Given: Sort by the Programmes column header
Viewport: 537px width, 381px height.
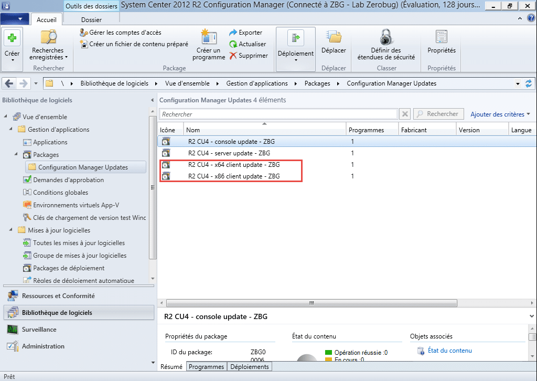Looking at the screenshot, I should point(372,130).
